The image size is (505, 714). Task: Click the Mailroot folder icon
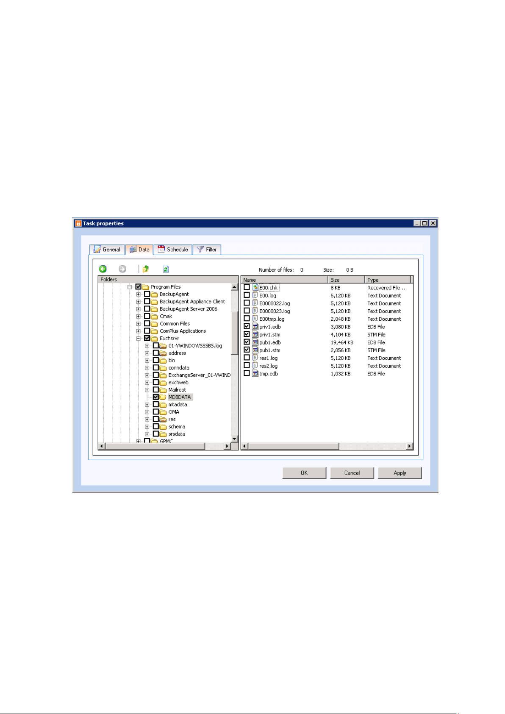[x=163, y=390]
